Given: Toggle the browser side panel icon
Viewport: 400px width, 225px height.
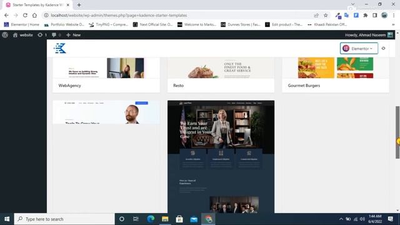Looking at the screenshot, I should pos(375,15).
